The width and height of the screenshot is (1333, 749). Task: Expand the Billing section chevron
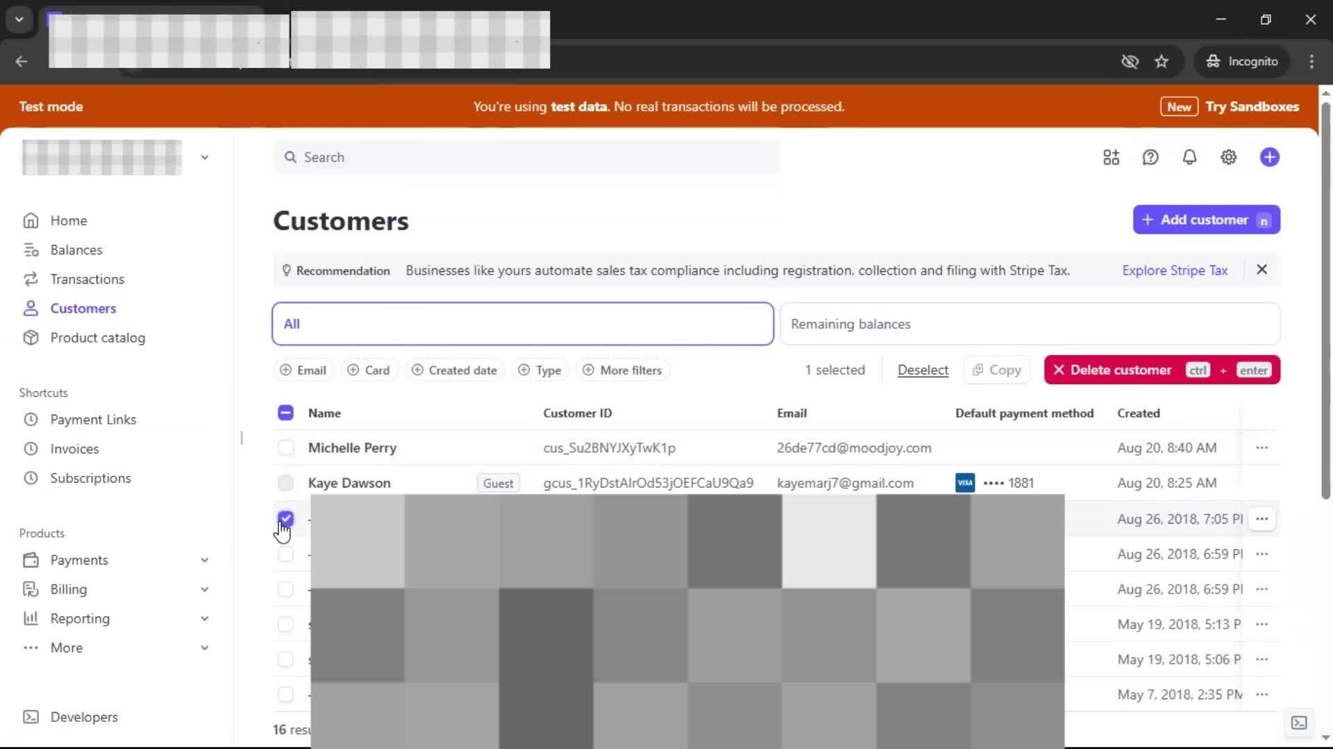point(204,589)
